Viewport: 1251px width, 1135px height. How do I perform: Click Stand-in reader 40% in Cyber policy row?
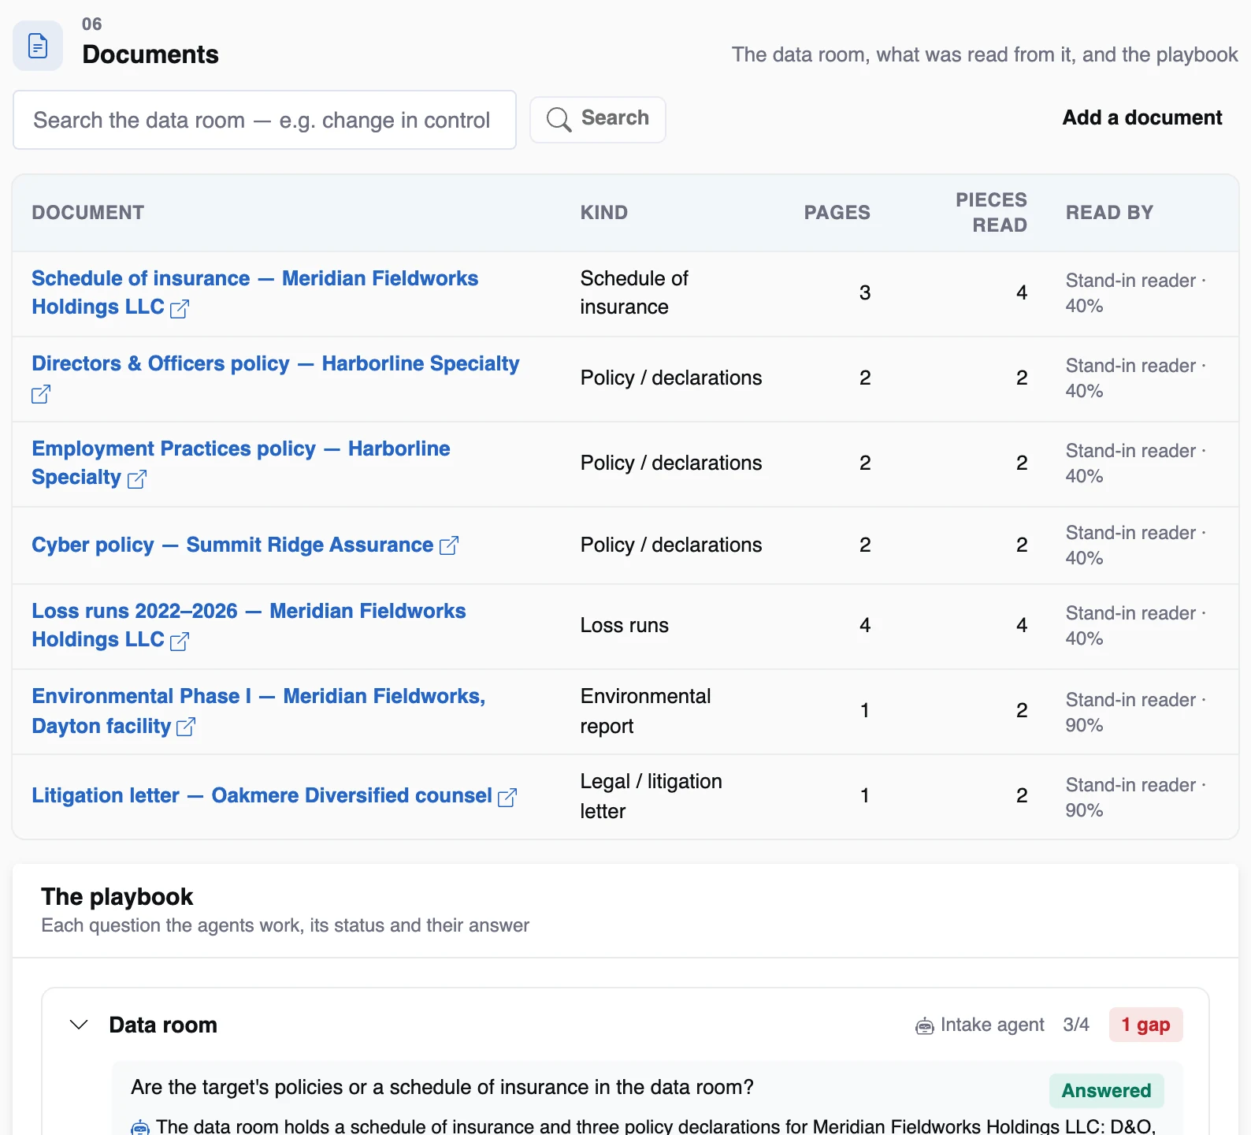(1135, 545)
